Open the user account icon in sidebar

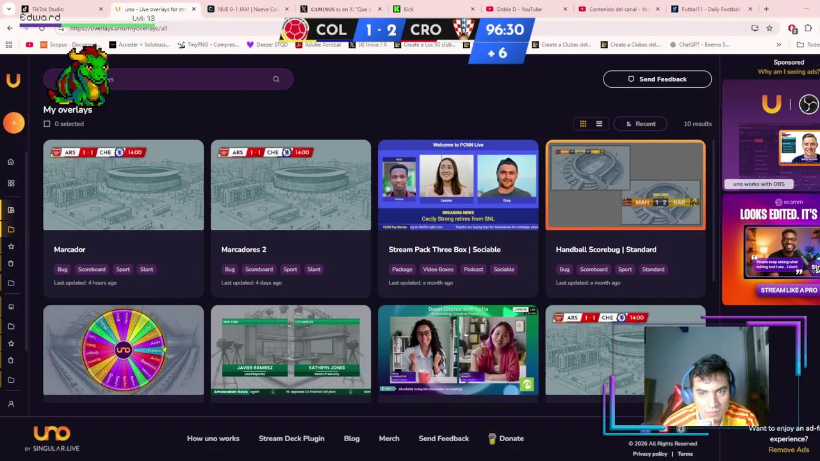click(11, 404)
